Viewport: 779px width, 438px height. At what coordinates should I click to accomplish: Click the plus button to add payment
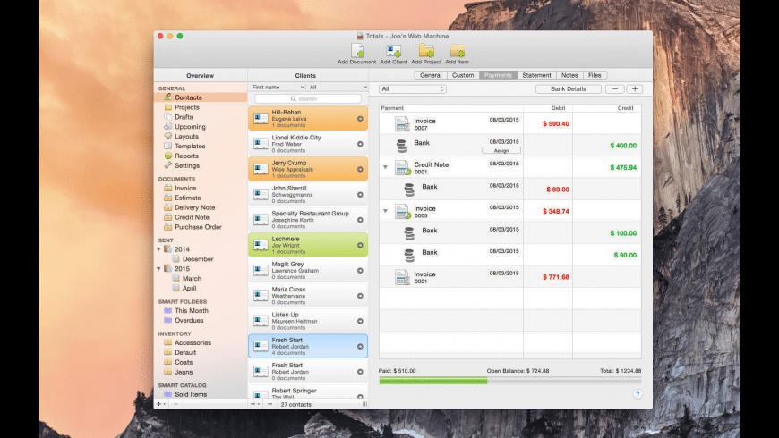(634, 89)
